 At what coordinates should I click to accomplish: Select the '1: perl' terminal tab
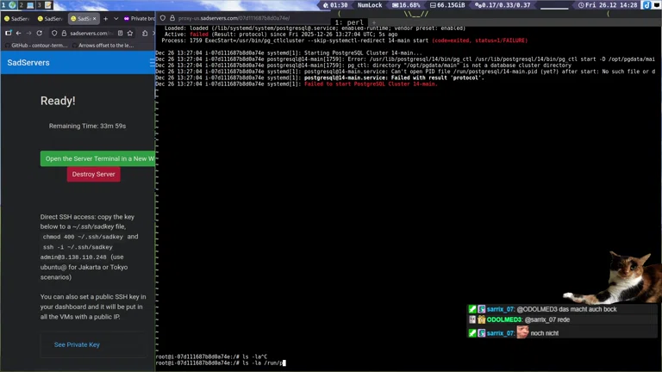349,22
